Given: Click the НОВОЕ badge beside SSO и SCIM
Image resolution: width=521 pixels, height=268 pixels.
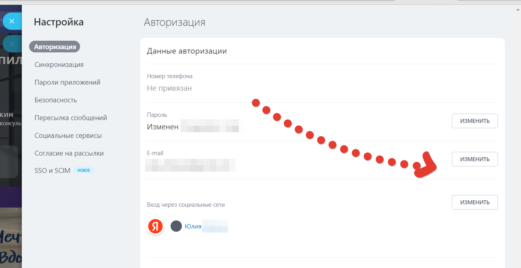Looking at the screenshot, I should pyautogui.click(x=84, y=170).
